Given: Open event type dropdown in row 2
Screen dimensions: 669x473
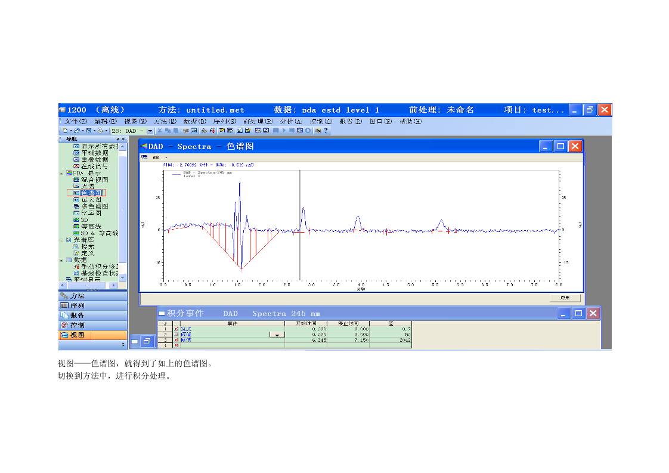Looking at the screenshot, I should [277, 335].
